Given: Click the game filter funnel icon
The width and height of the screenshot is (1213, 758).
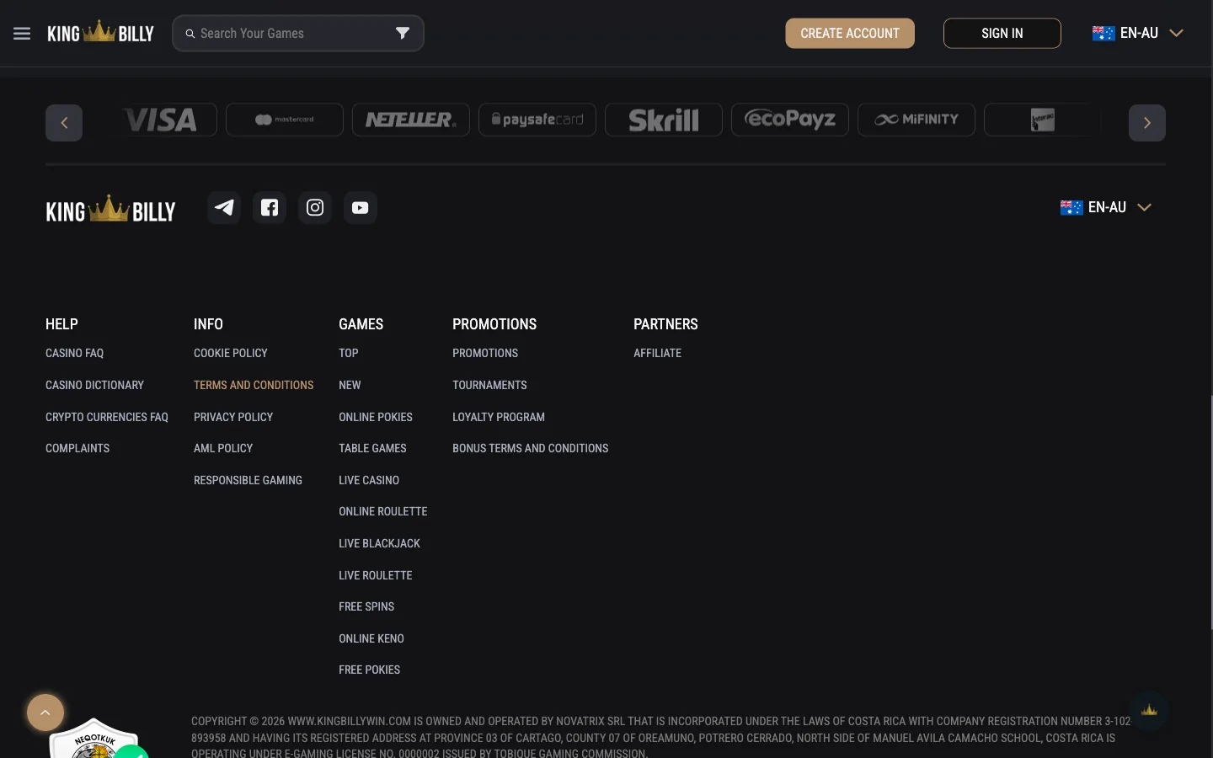Looking at the screenshot, I should [x=403, y=33].
